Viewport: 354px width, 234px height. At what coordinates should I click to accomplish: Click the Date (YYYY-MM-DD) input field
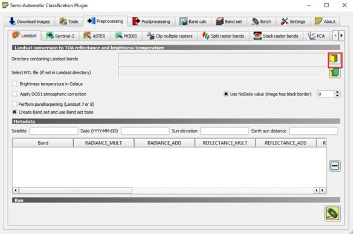[145, 131]
